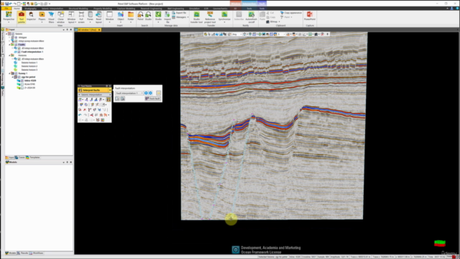Toggle the Tool palette button
This screenshot has height=259, width=460.
[x=22, y=17]
